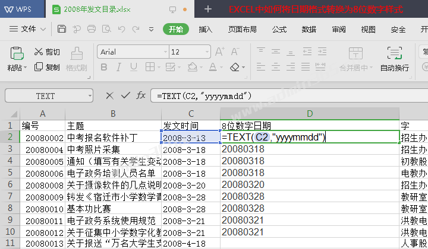Image resolution: width=428 pixels, height=249 pixels.
Task: Click the select-all corner of the grid
Action: point(11,113)
